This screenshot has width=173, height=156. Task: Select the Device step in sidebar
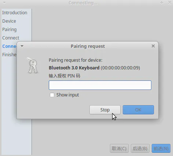click(9, 21)
